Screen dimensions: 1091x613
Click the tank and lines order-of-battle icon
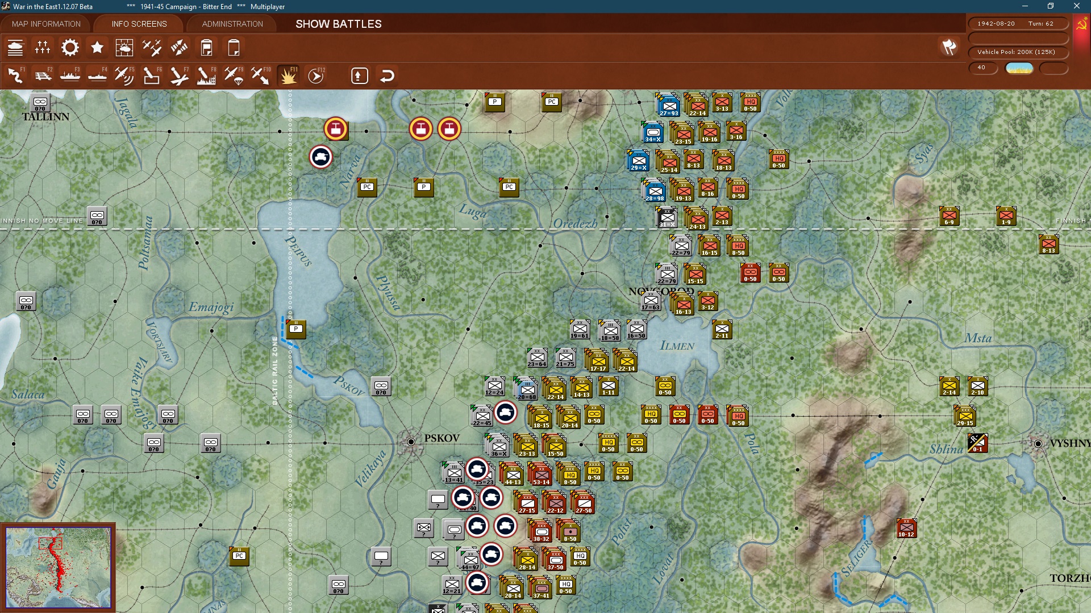(x=15, y=48)
